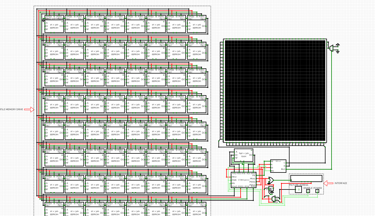Select the lower multiplexer labeled 31
The width and height of the screenshot is (375, 216).
click(277, 202)
